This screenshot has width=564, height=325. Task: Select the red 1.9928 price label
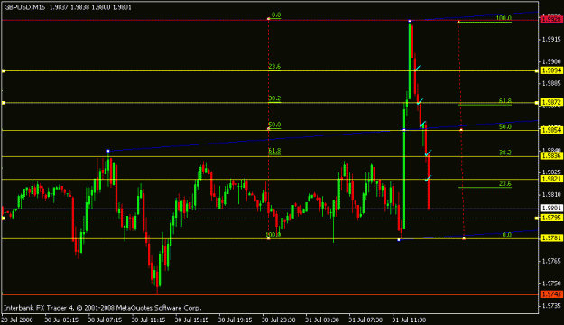551,19
